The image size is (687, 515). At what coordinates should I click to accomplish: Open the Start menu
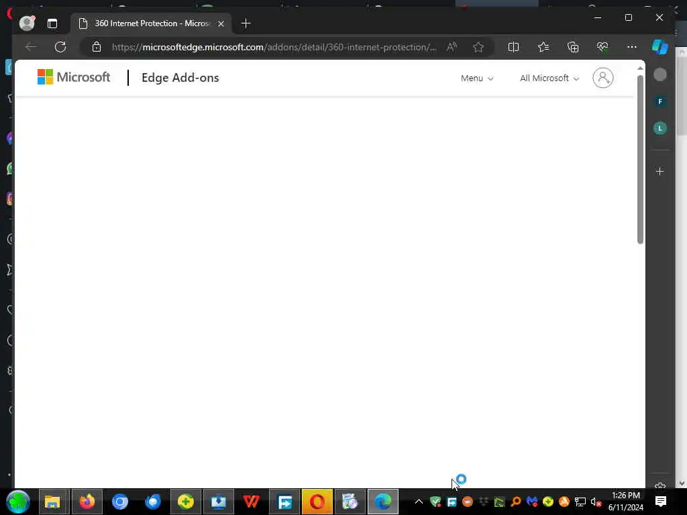[18, 502]
